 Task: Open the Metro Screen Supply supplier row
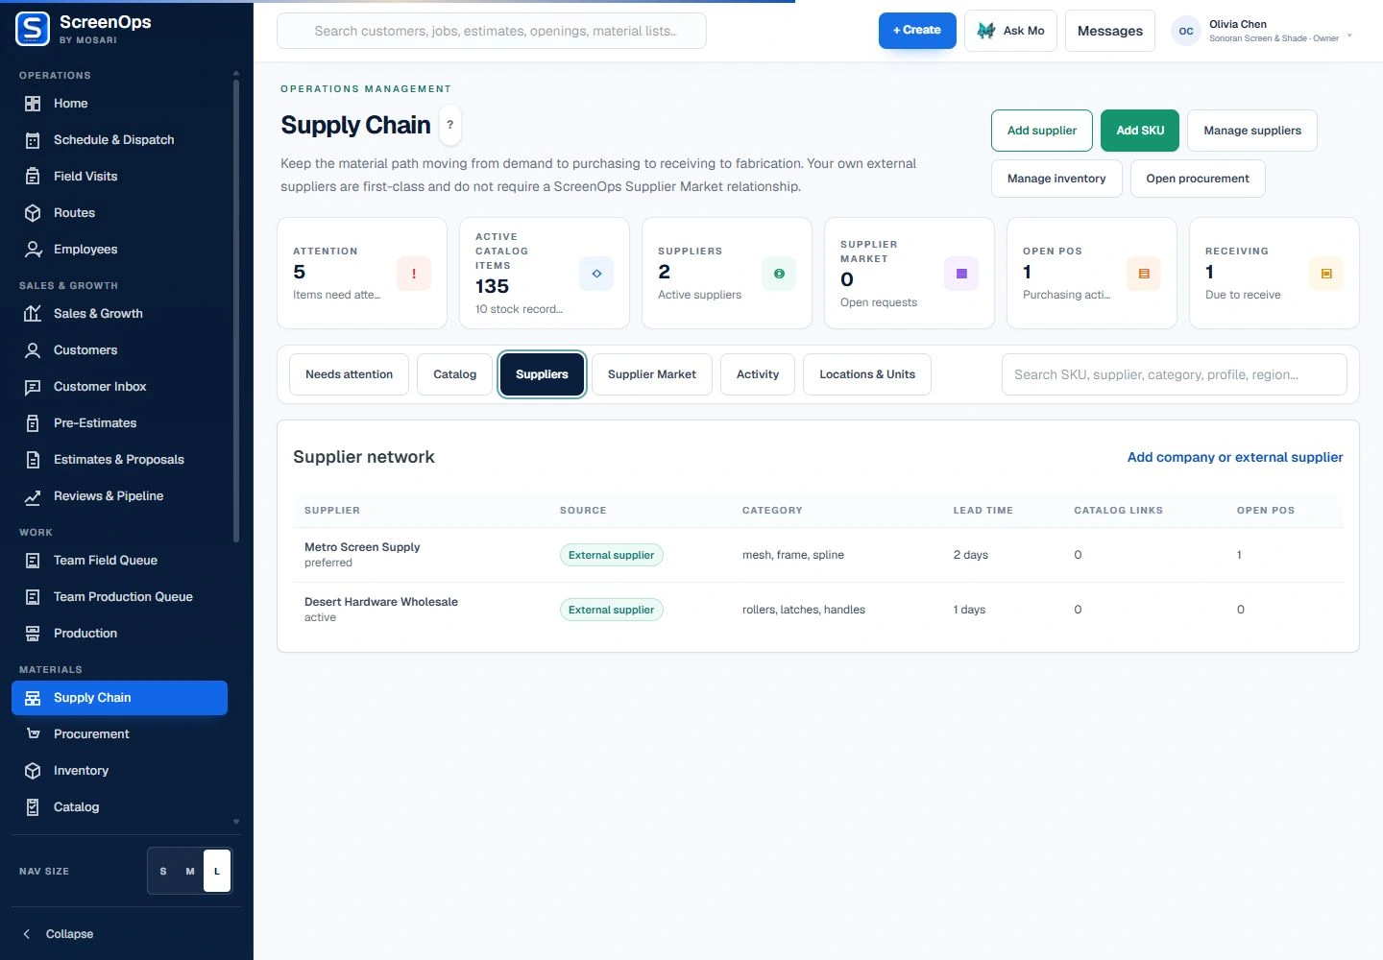(818, 555)
